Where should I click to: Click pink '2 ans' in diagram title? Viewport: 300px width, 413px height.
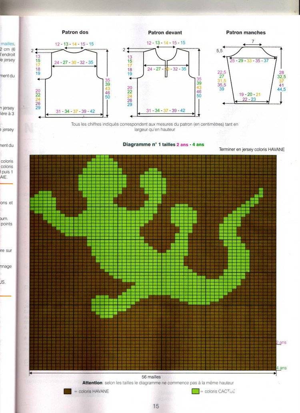coord(182,144)
